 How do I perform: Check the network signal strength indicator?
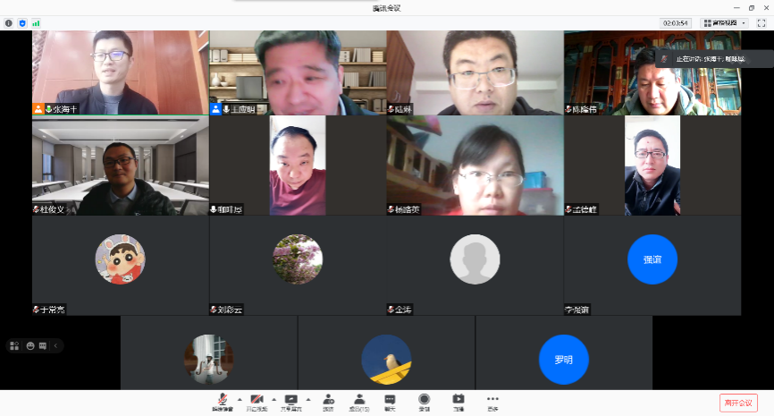coord(36,22)
